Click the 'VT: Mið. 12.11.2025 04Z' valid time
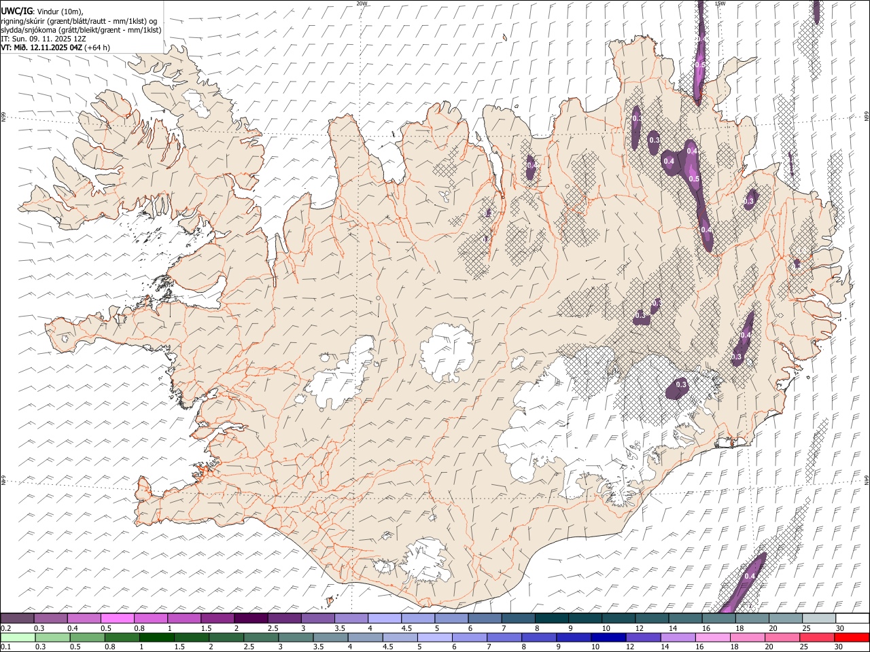 coord(41,48)
